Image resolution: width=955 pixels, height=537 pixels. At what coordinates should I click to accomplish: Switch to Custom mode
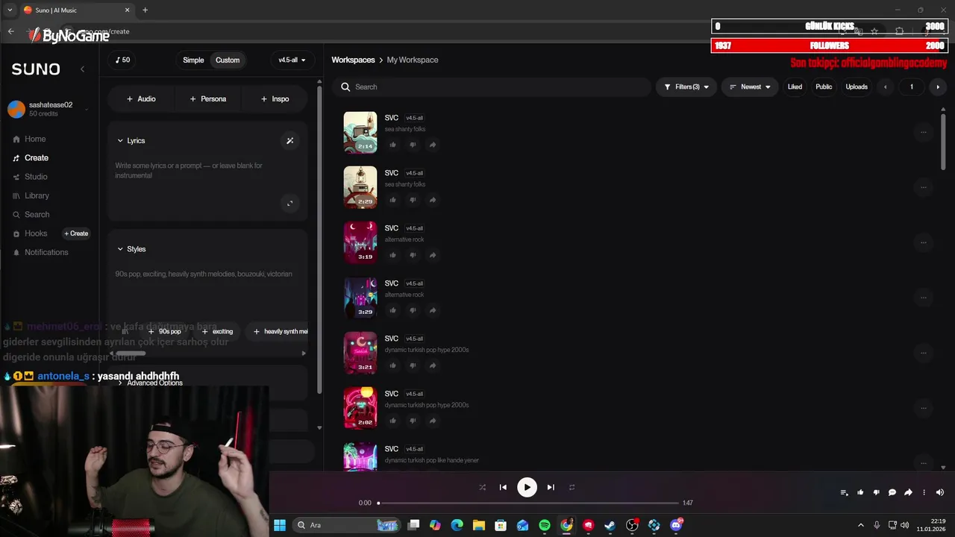click(x=228, y=60)
